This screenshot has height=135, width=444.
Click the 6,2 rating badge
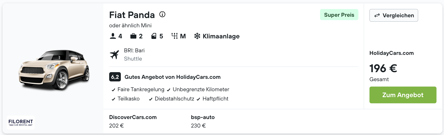click(115, 77)
